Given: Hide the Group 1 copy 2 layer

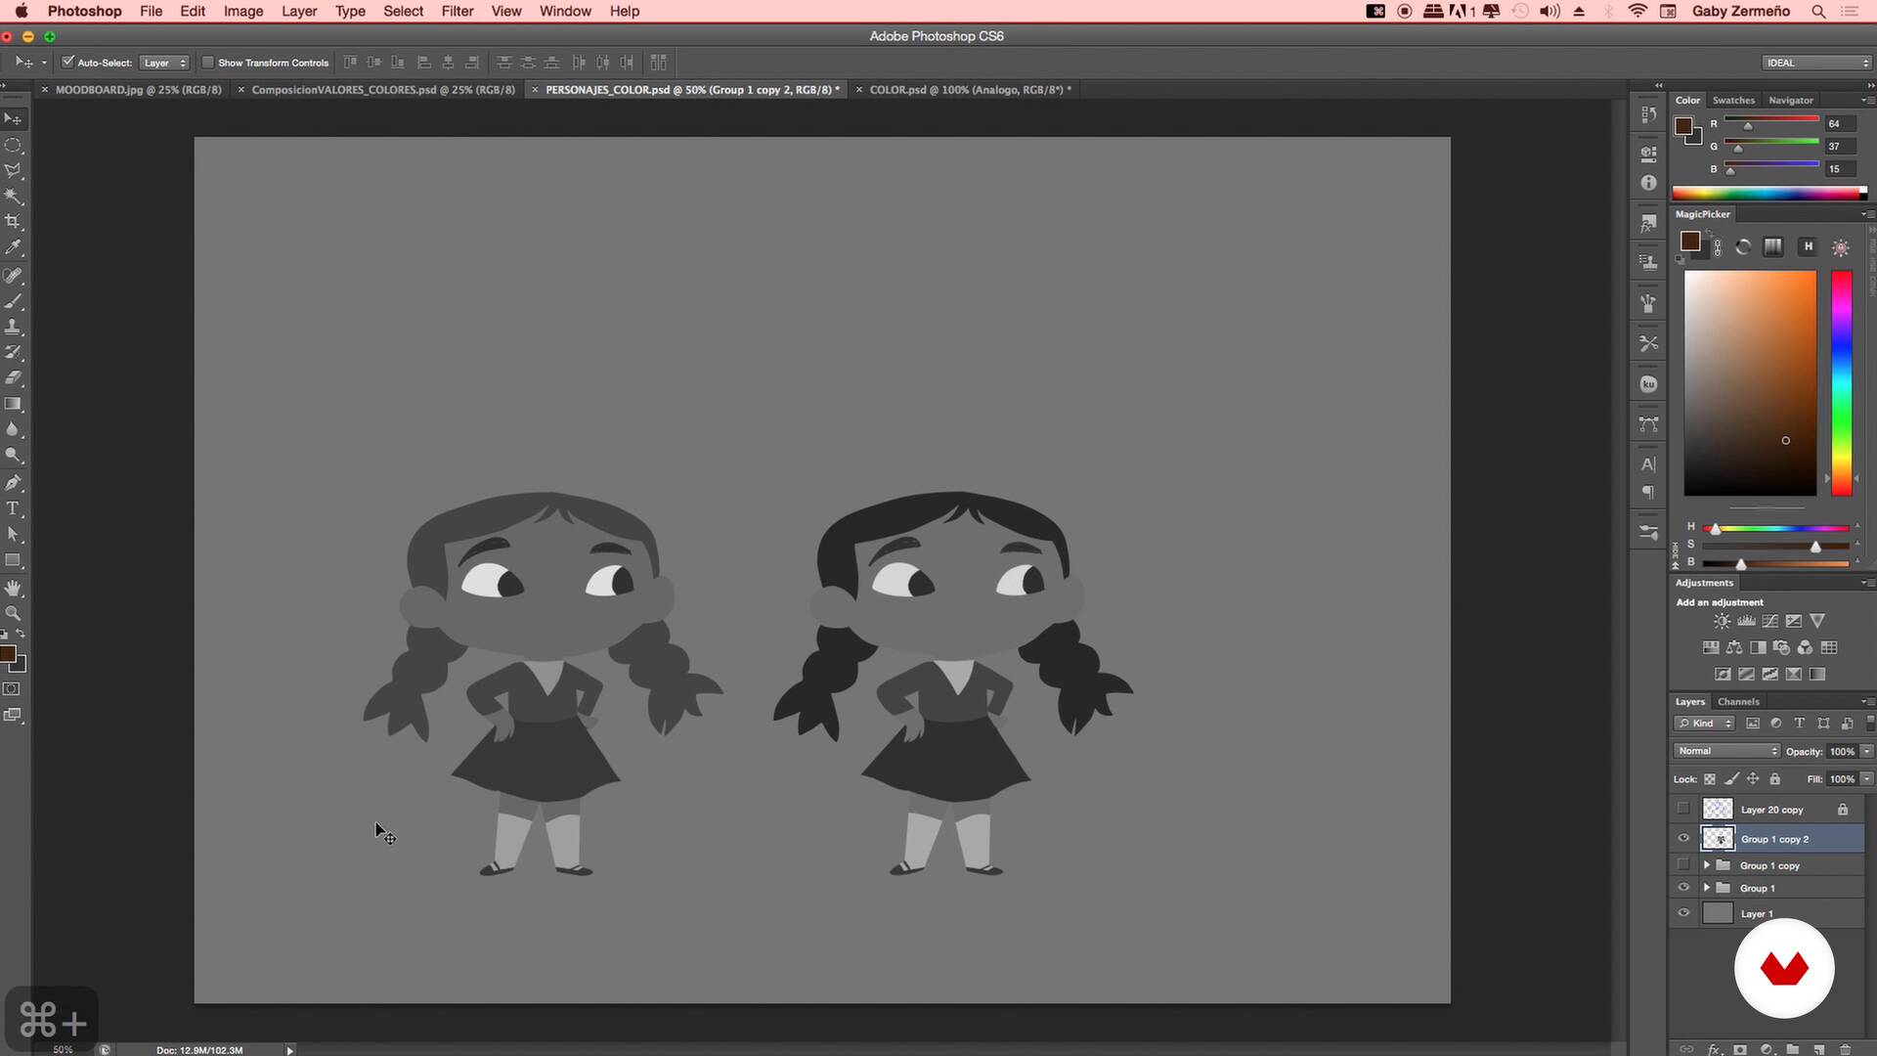Looking at the screenshot, I should point(1683,838).
